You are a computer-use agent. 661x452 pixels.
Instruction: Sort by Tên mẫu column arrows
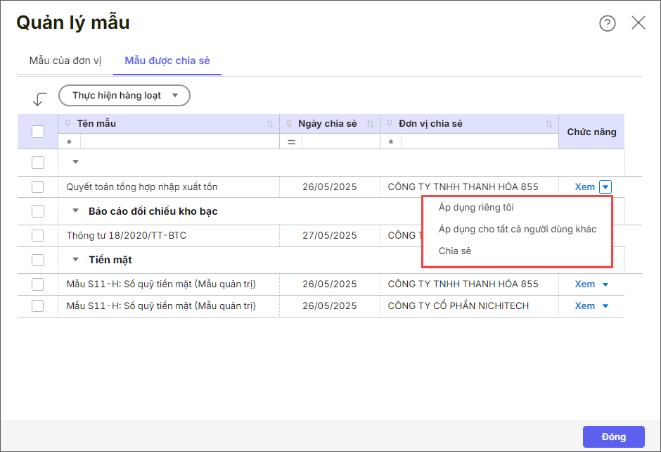tap(270, 125)
